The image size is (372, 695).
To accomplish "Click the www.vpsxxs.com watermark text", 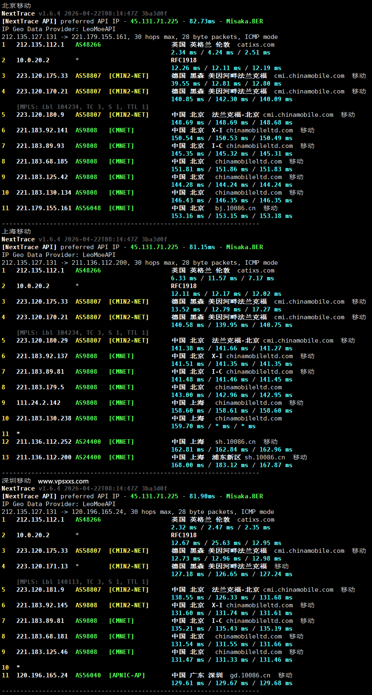I will pyautogui.click(x=63, y=481).
